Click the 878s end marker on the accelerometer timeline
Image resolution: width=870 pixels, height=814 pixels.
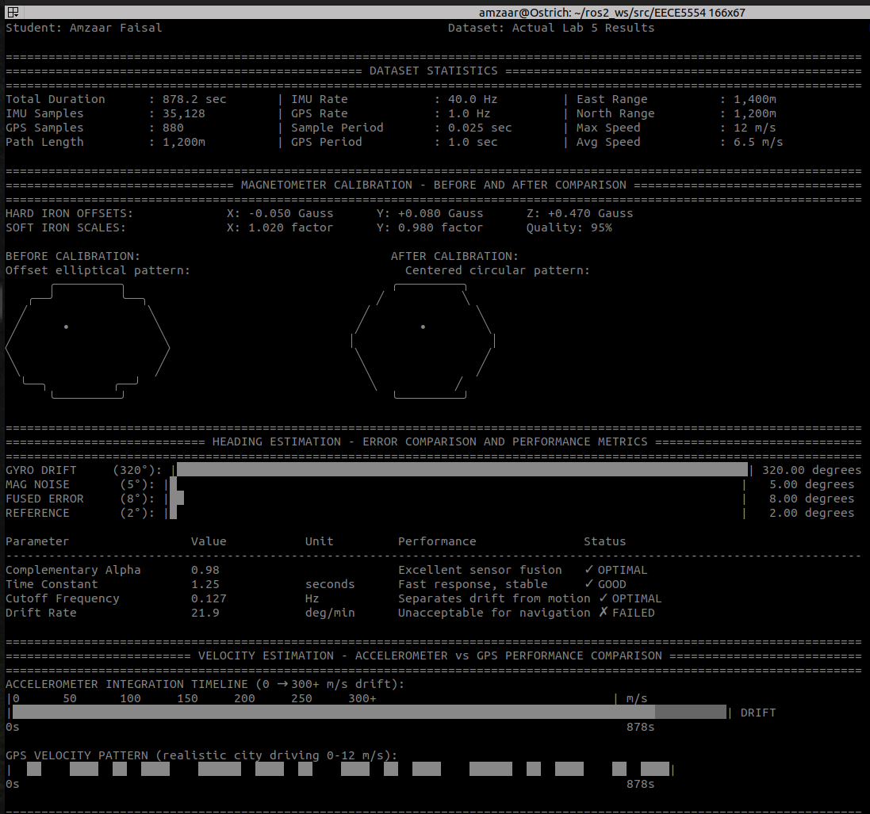pyautogui.click(x=639, y=727)
